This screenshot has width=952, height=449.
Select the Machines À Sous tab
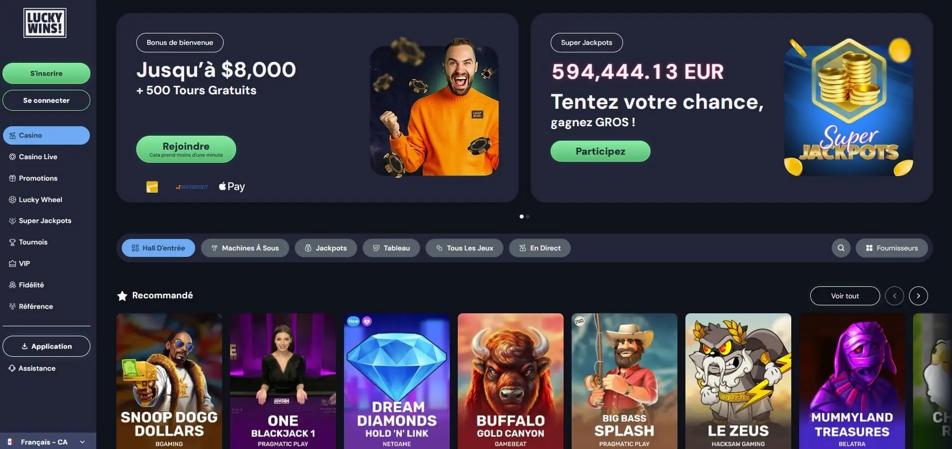point(245,248)
